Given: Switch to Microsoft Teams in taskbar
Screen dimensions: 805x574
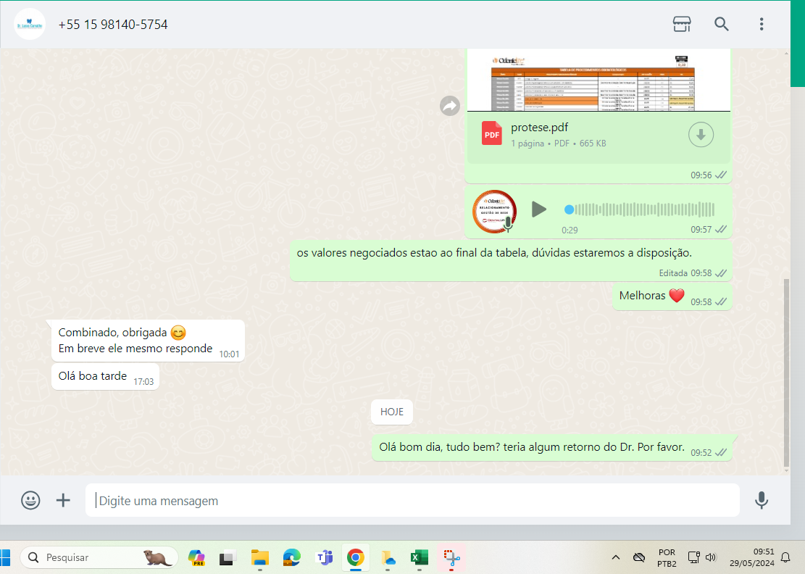Looking at the screenshot, I should point(324,557).
